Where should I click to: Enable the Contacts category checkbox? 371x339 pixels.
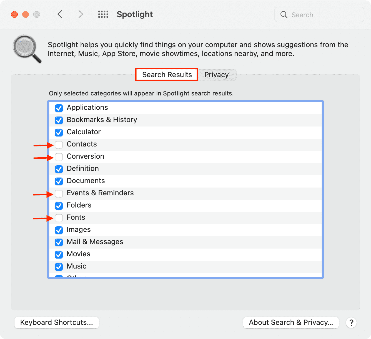click(x=59, y=145)
